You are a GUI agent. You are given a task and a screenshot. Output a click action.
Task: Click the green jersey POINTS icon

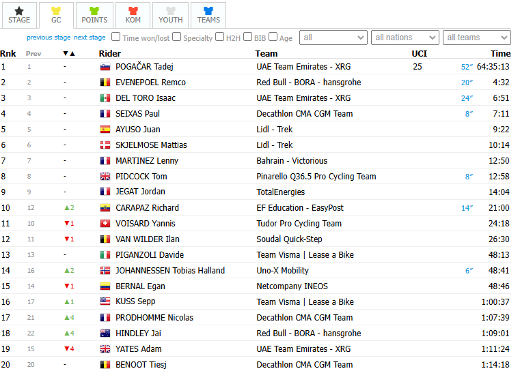94,11
